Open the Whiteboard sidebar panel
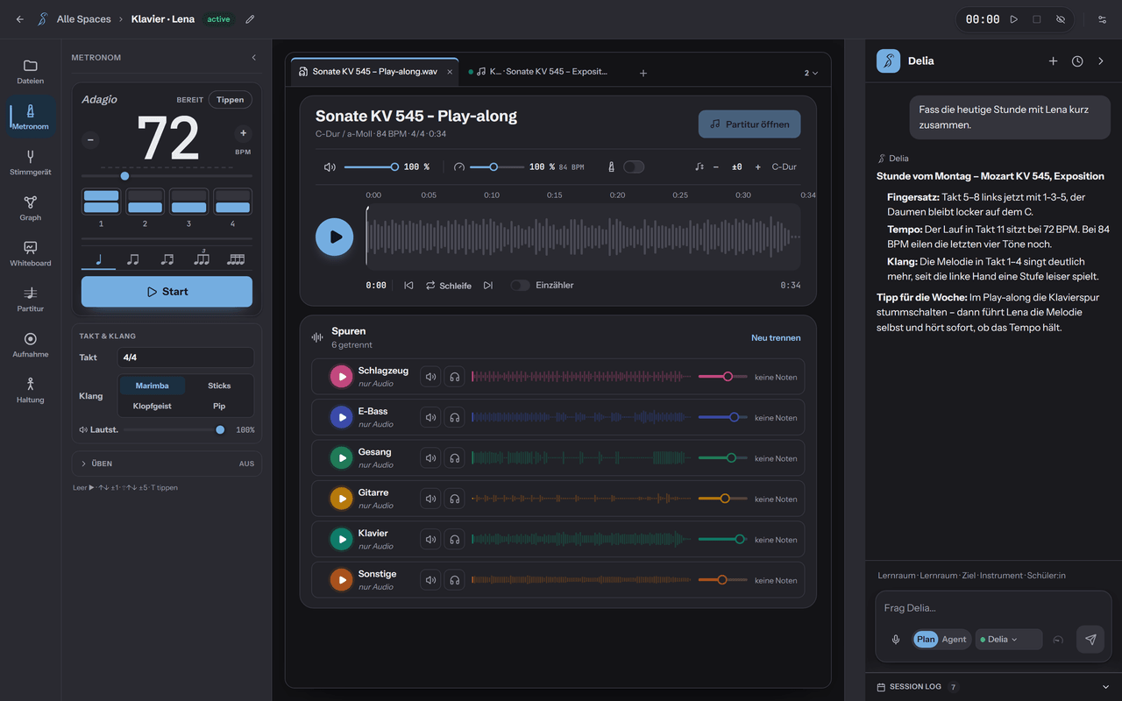The width and height of the screenshot is (1122, 701). [31, 253]
